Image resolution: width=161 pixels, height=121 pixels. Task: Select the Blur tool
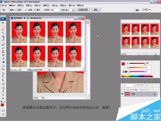point(3,65)
